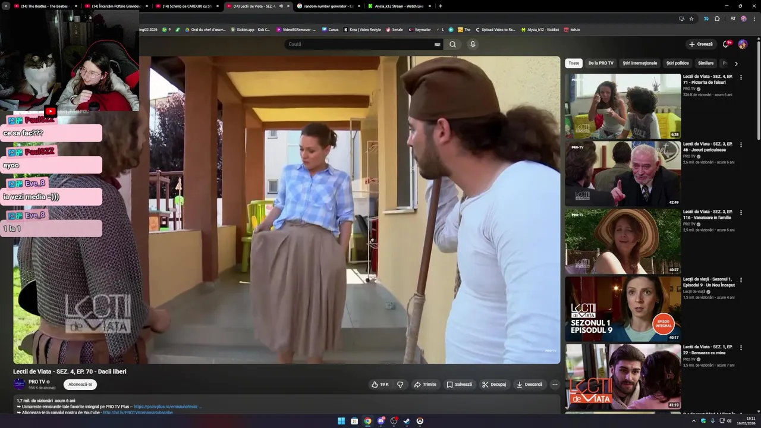Show hidden system tray icons
Screen dimensions: 761x428
pyautogui.click(x=693, y=421)
